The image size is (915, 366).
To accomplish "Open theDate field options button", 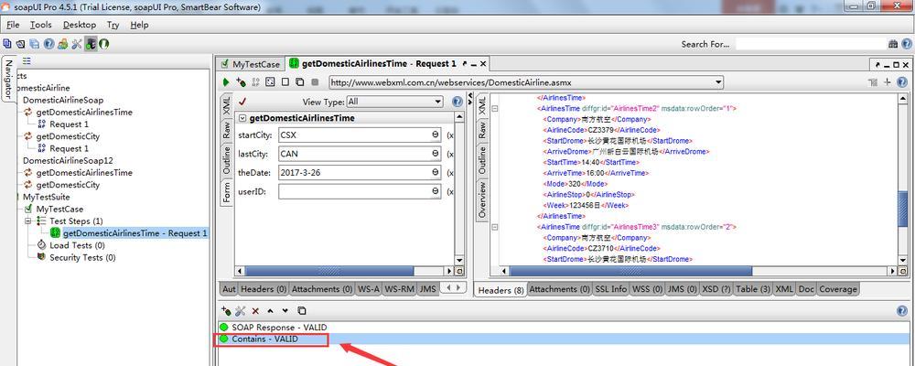I will 436,173.
